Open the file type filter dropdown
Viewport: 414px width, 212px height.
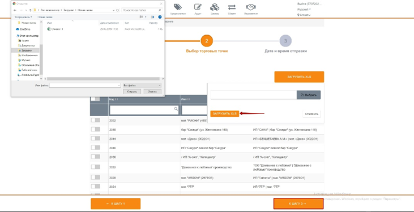click(142, 86)
